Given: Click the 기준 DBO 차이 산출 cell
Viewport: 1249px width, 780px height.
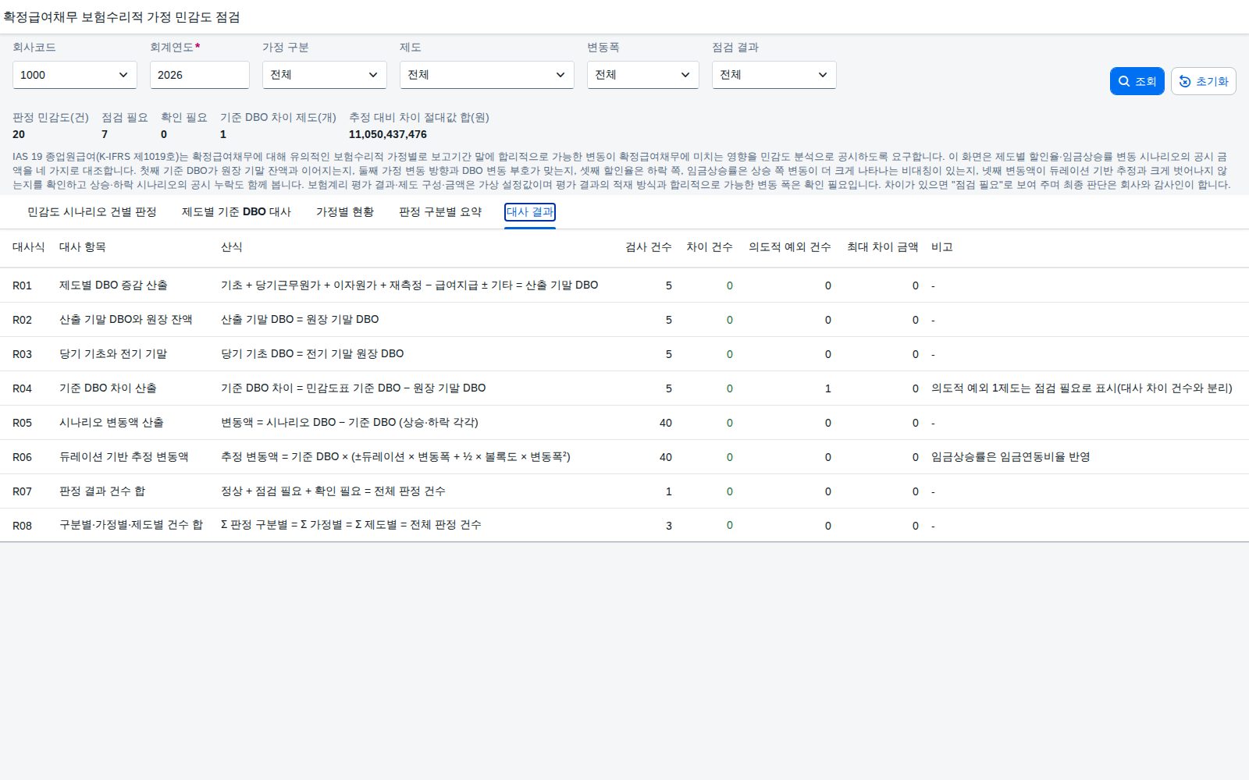Looking at the screenshot, I should click(109, 388).
